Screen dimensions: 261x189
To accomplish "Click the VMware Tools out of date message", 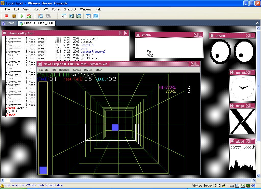I will 34,185.
